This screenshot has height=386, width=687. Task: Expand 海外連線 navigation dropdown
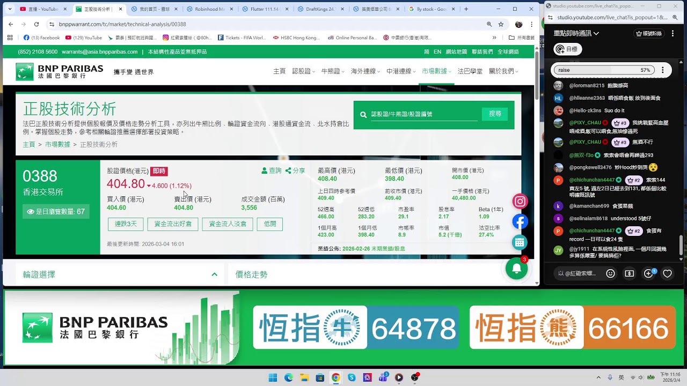click(x=366, y=71)
